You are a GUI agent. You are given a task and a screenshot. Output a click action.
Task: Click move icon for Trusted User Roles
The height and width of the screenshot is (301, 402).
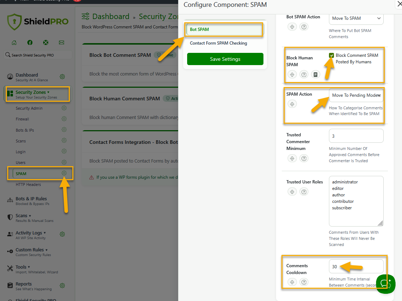pyautogui.click(x=292, y=192)
